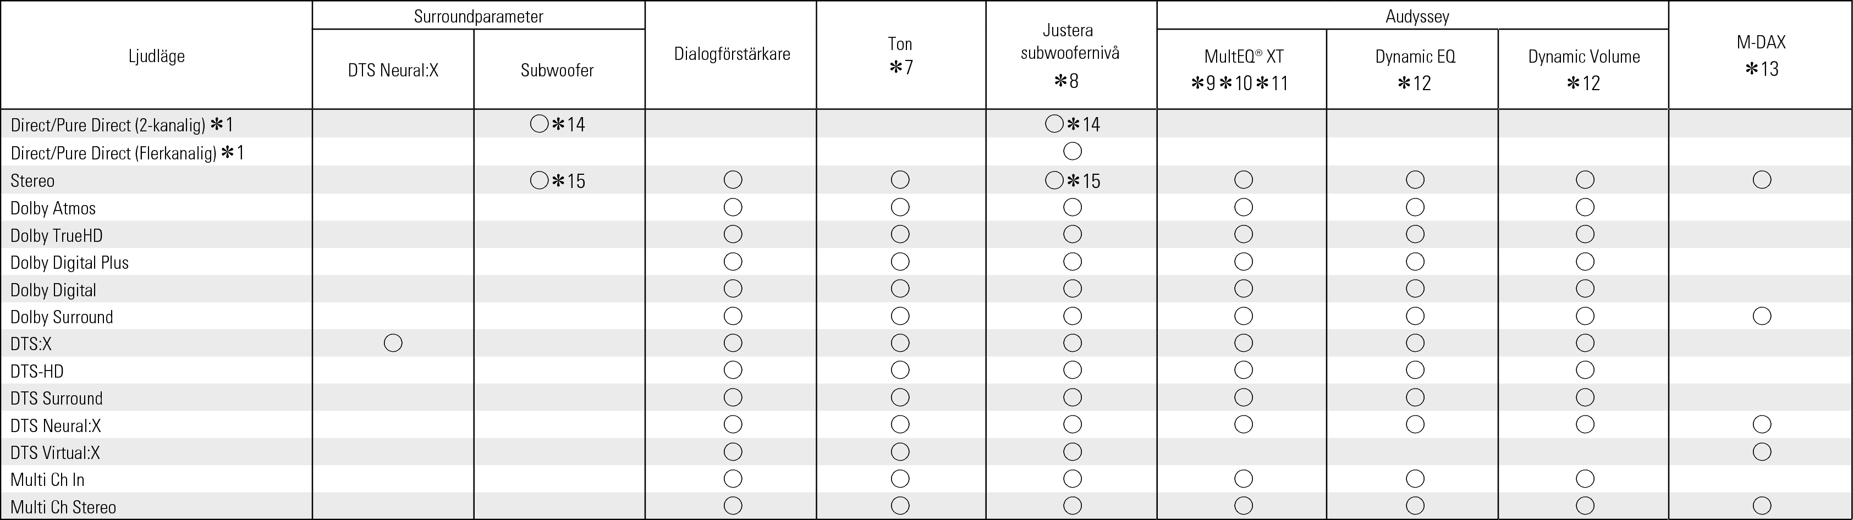The height and width of the screenshot is (520, 1853).
Task: Click the Ljudläge column header
Action: [x=156, y=56]
